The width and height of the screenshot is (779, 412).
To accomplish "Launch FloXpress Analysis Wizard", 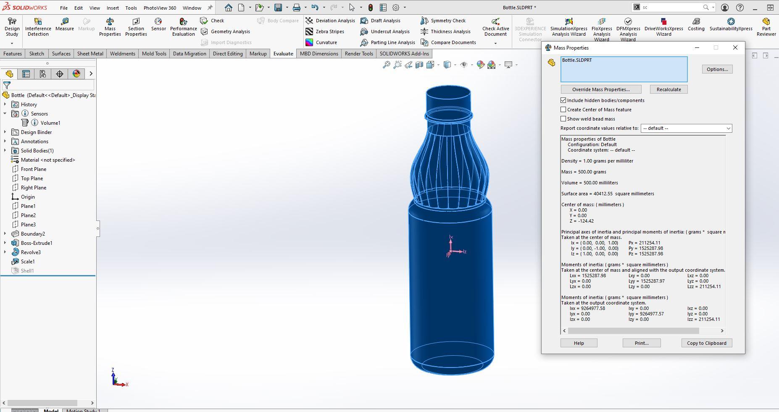I will pyautogui.click(x=602, y=29).
